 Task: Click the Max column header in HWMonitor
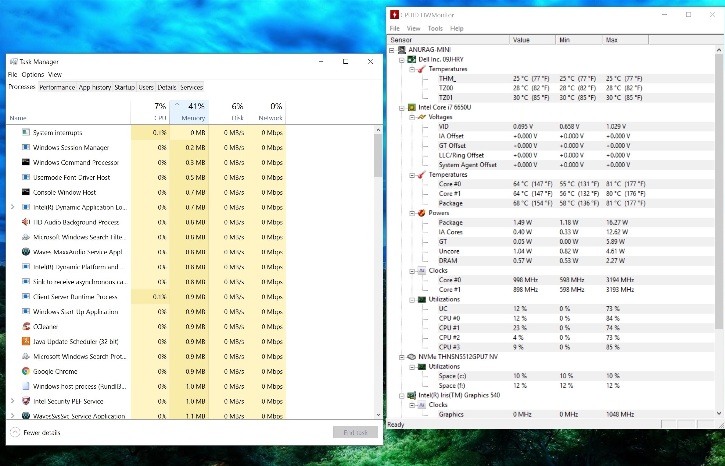[x=625, y=40]
